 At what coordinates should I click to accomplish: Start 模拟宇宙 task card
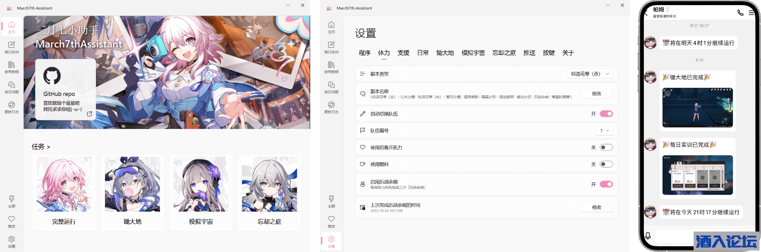[x=201, y=192]
